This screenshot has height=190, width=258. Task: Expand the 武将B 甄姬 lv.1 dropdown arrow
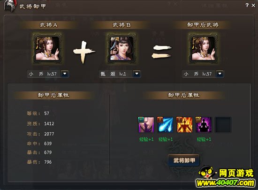137,74
